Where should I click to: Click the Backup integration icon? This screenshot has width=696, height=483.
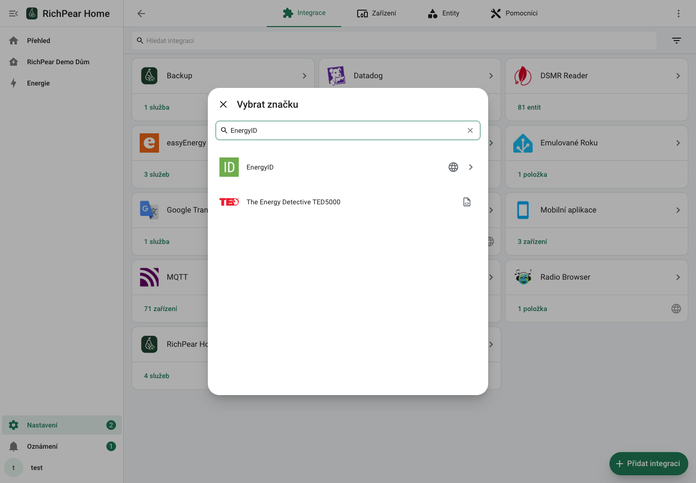click(149, 76)
